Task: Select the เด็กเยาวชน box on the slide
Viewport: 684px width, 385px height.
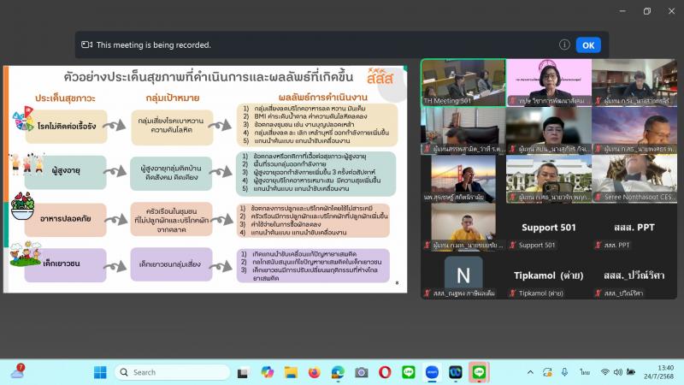Action: pos(66,264)
